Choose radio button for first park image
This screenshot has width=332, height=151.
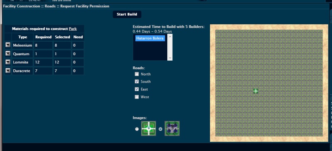tap(137, 129)
